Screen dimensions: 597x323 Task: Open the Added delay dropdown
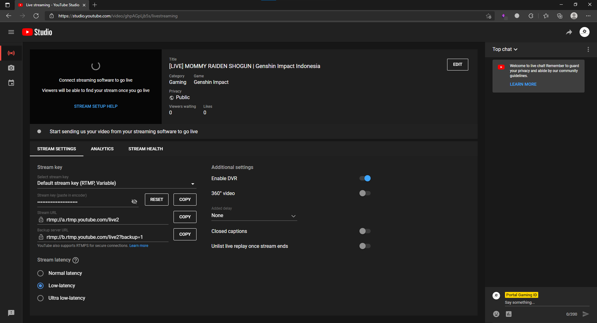pos(254,216)
